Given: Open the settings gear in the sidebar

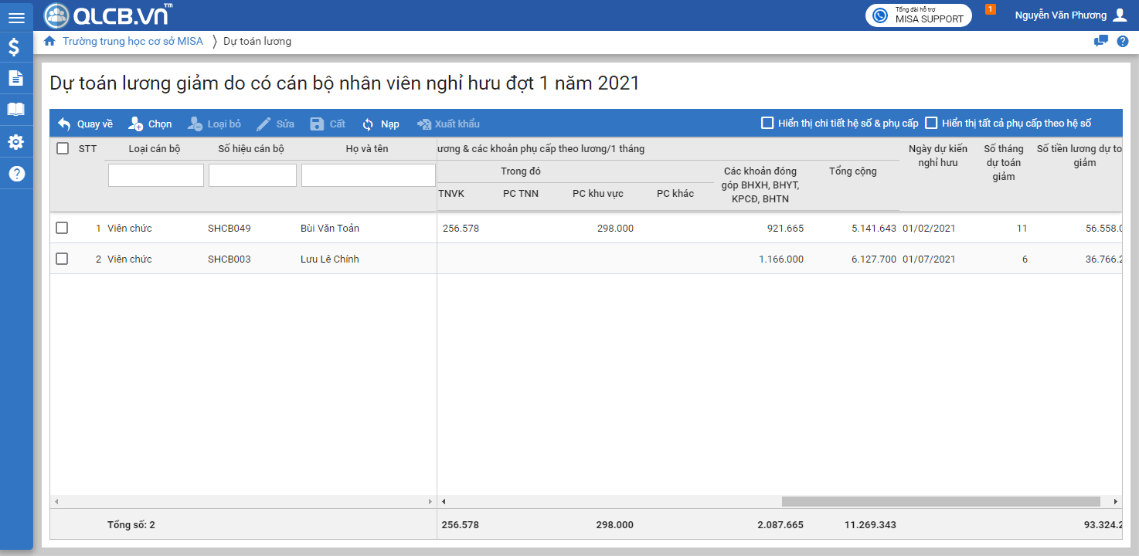Looking at the screenshot, I should [x=15, y=142].
